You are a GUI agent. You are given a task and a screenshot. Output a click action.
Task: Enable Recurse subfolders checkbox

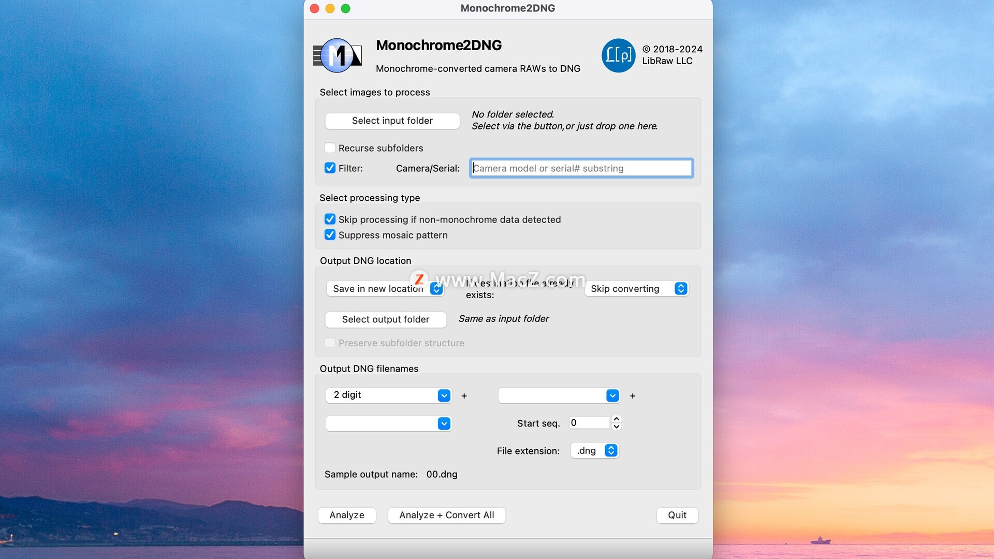330,148
